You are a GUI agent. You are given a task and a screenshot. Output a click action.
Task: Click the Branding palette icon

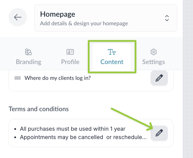(28, 52)
